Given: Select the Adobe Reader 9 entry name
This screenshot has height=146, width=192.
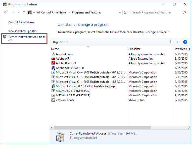Looking at the screenshot, I should 66,63.
